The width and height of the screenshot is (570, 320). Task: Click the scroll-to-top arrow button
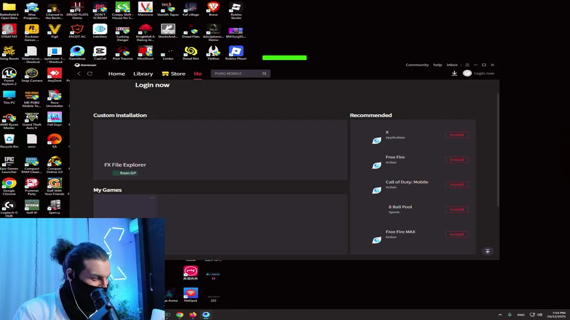point(487,251)
